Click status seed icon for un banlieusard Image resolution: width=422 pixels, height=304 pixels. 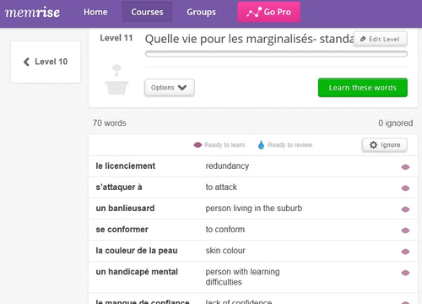pyautogui.click(x=405, y=209)
